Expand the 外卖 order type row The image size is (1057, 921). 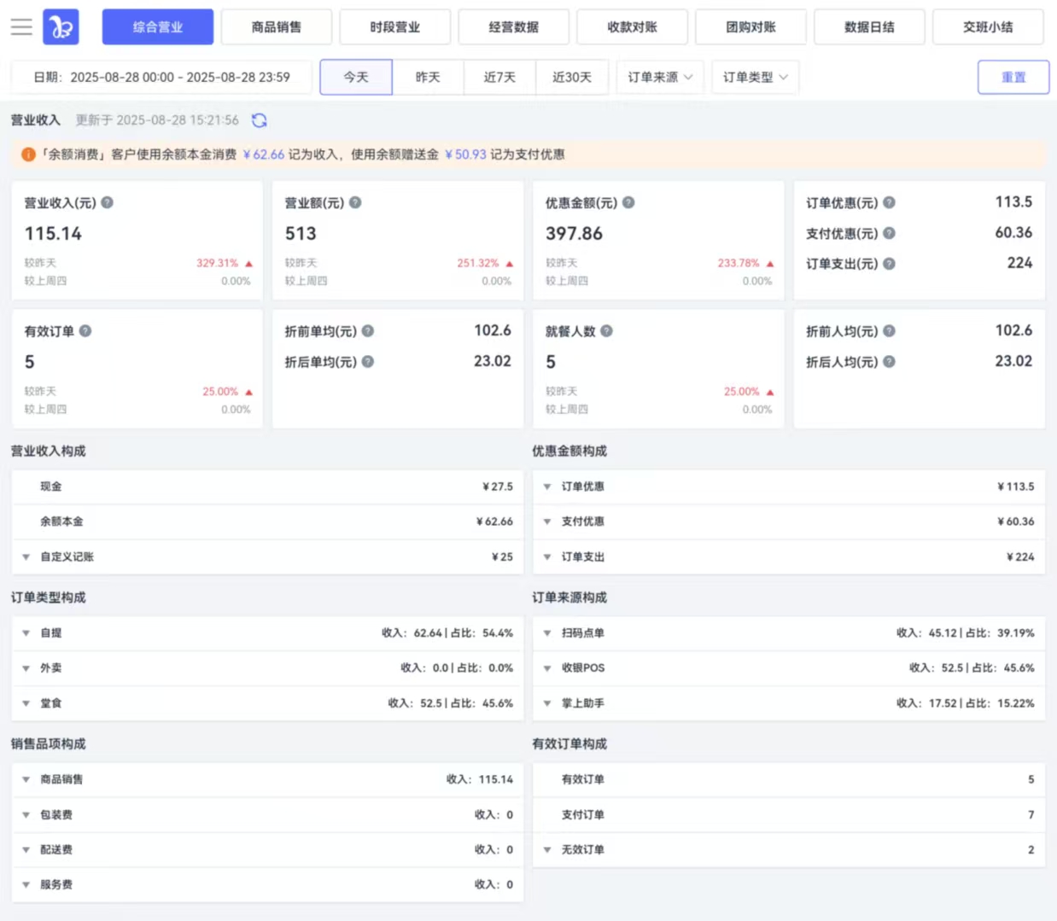pos(267,668)
